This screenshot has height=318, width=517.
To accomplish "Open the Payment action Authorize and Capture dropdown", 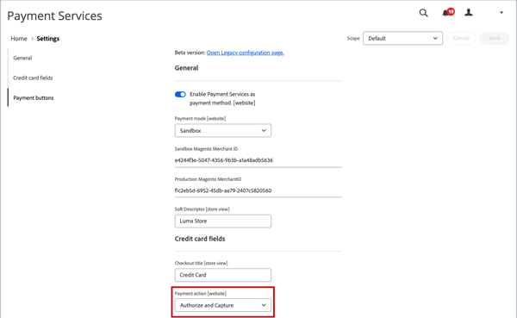I will click(223, 305).
